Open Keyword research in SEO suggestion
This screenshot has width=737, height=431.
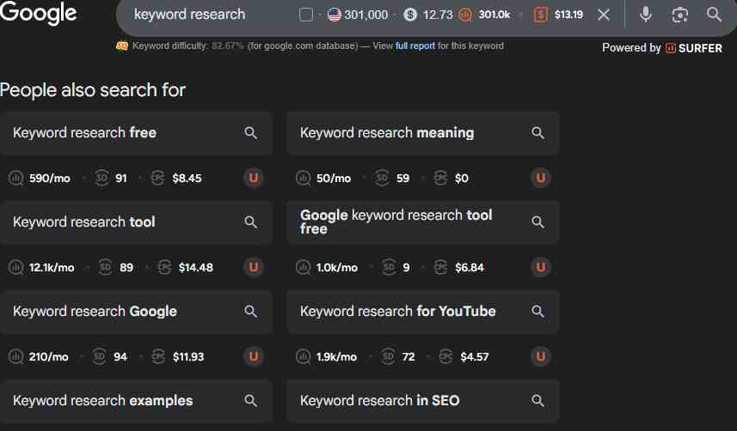pyautogui.click(x=423, y=400)
